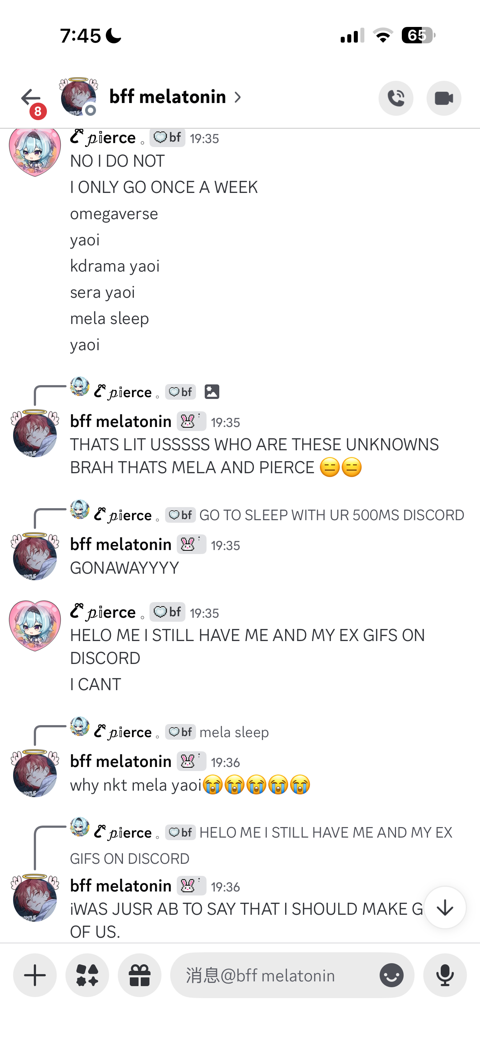
Task: Open bff melatonin header avatar
Action: (x=79, y=96)
